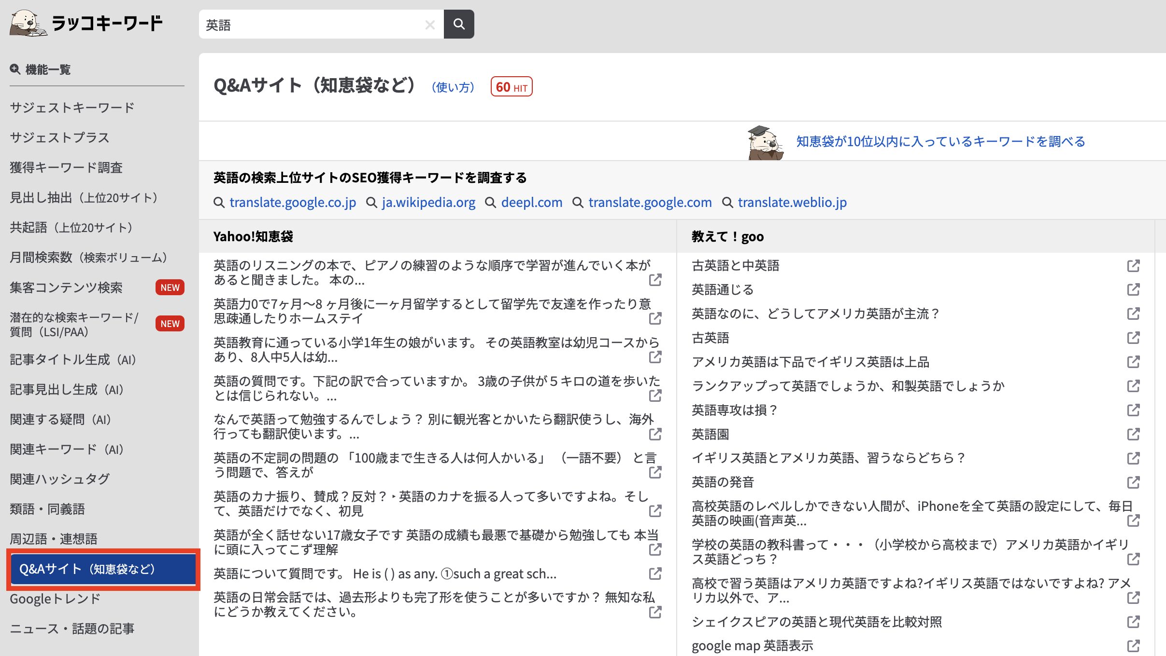Open external link for イギリス英語とアメリカ英語、習うならどちら？
1166x656 pixels.
(x=1133, y=458)
